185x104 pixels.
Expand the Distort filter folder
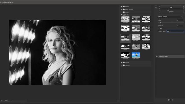[121, 12]
